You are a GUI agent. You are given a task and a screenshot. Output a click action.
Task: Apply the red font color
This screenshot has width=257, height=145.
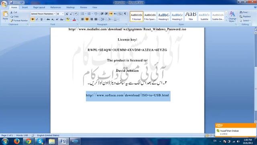point(74,19)
